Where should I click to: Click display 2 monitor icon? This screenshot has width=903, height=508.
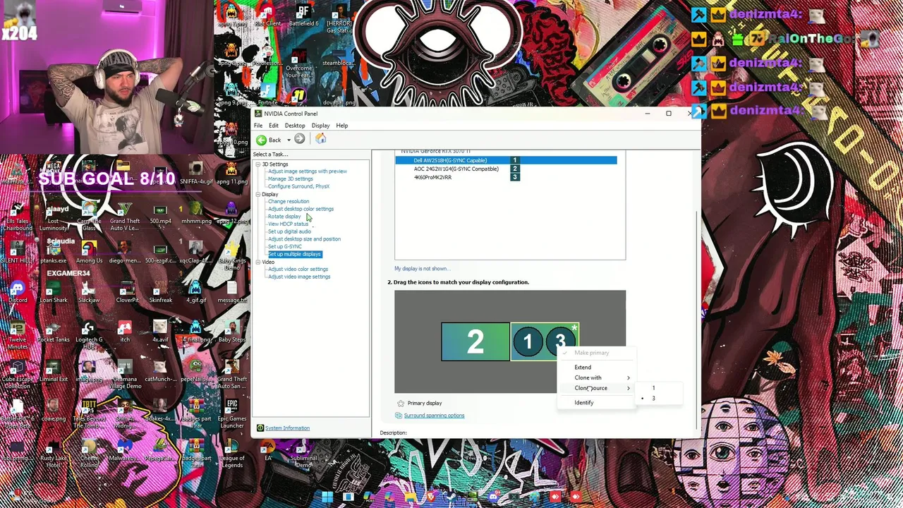[475, 342]
